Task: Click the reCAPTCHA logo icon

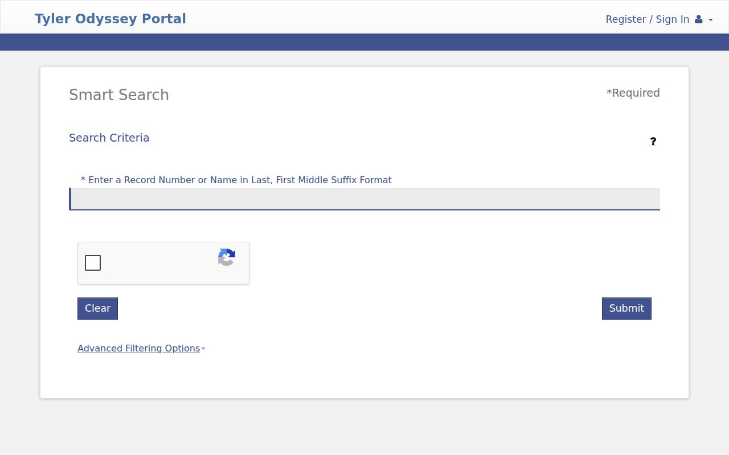Action: point(227,257)
